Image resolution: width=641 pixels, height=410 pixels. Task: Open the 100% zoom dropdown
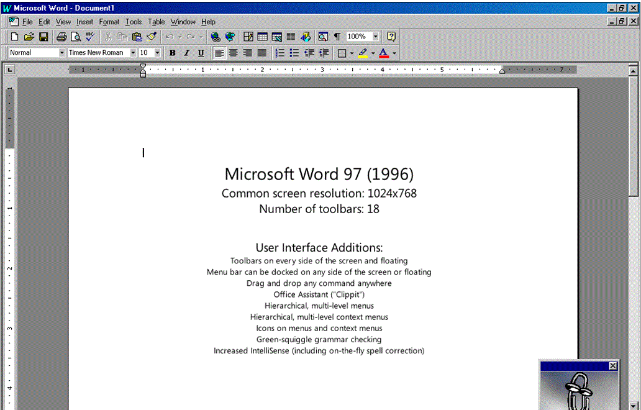pos(376,37)
